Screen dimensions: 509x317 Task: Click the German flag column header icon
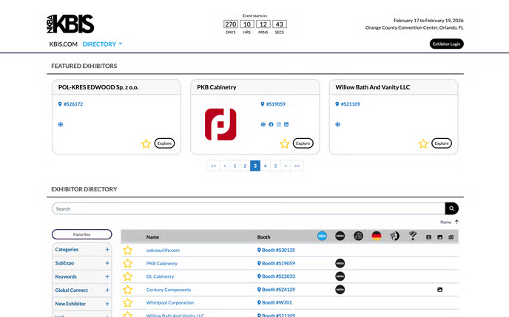[x=377, y=236]
